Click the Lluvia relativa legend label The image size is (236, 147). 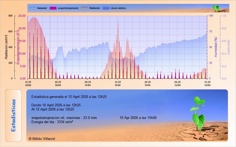[x=118, y=8]
